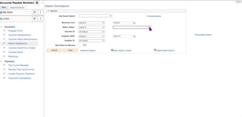This screenshot has width=242, height=117.
Task: Click the My Work gear icon
Action: point(1,12)
